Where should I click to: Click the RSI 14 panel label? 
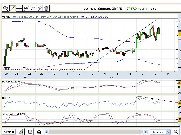pos(6,98)
